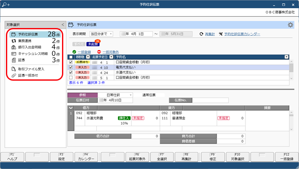The height and width of the screenshot is (169, 299).
Task: Click the credit-side 未指定 badge
Action: tap(224, 118)
